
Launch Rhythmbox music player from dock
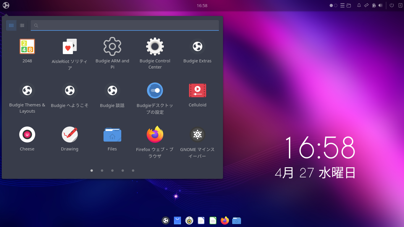(189, 220)
